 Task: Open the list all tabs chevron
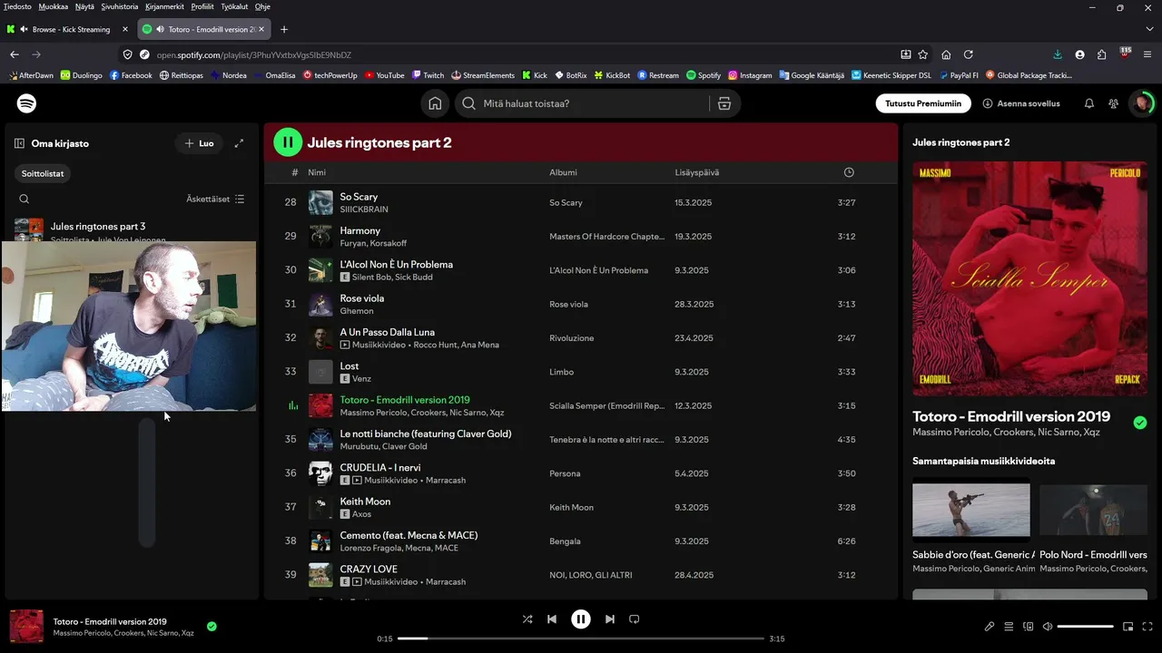[1150, 29]
